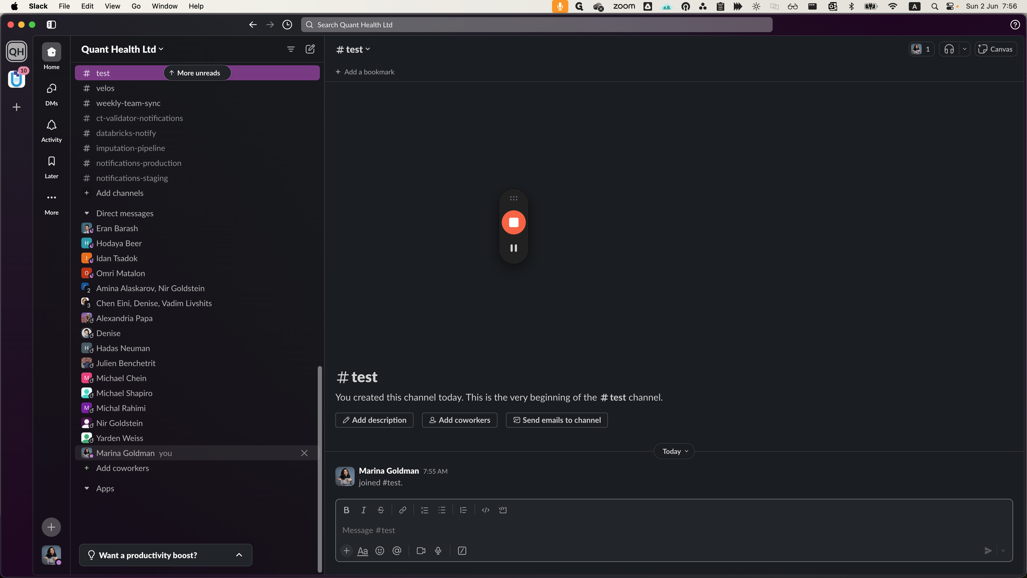The height and width of the screenshot is (578, 1027).
Task: Toggle formatting toolbar with Aa button
Action: [362, 551]
